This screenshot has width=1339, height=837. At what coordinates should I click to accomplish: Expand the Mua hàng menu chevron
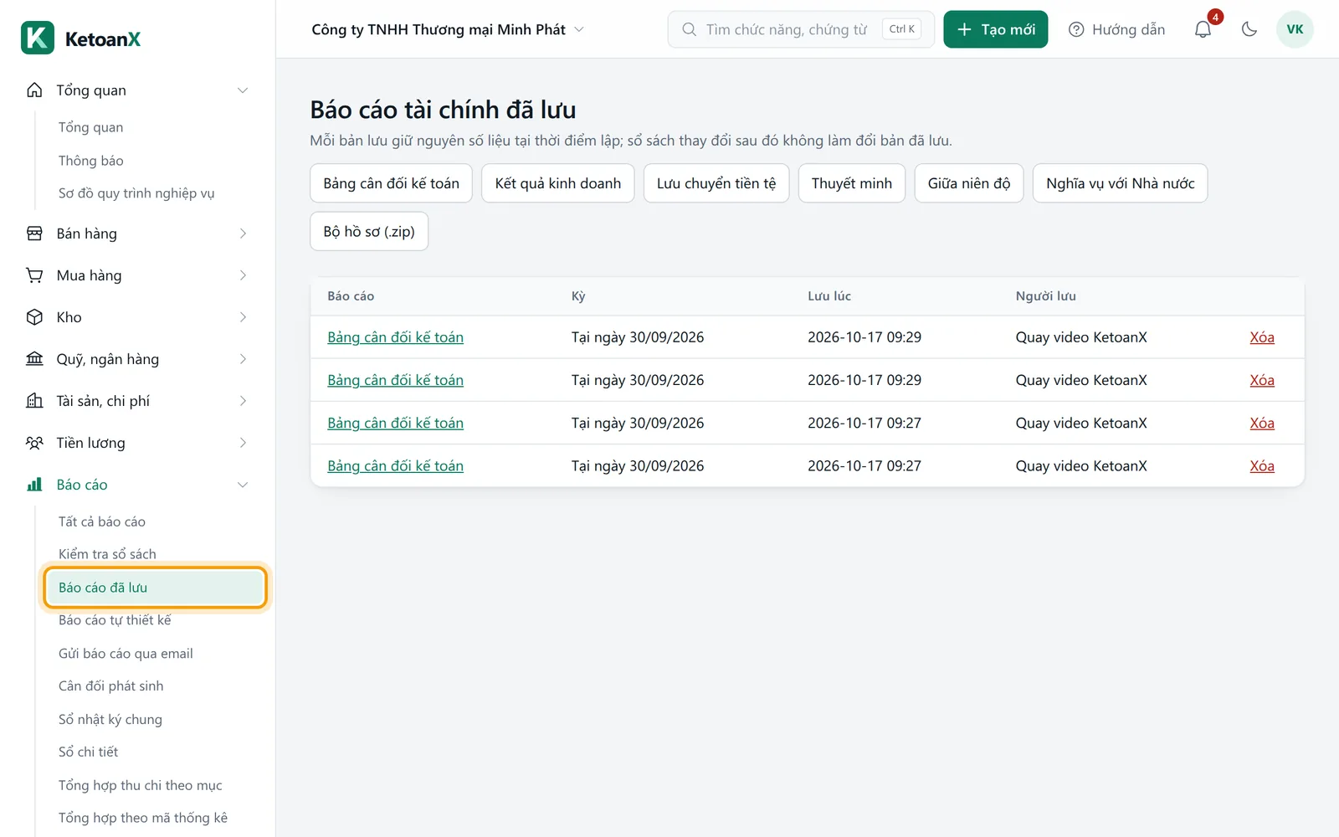[243, 275]
